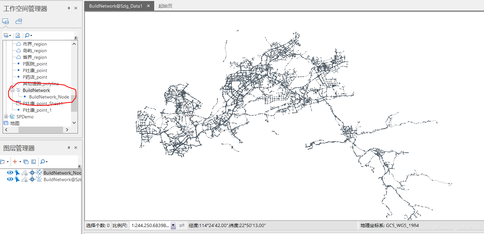This screenshot has width=484, height=234.
Task: Close the 工作空间管理器 panel
Action: 76,9
